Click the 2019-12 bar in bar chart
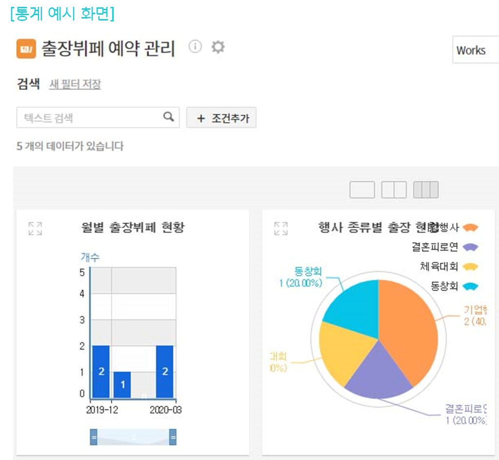499x460 pixels. (x=101, y=372)
